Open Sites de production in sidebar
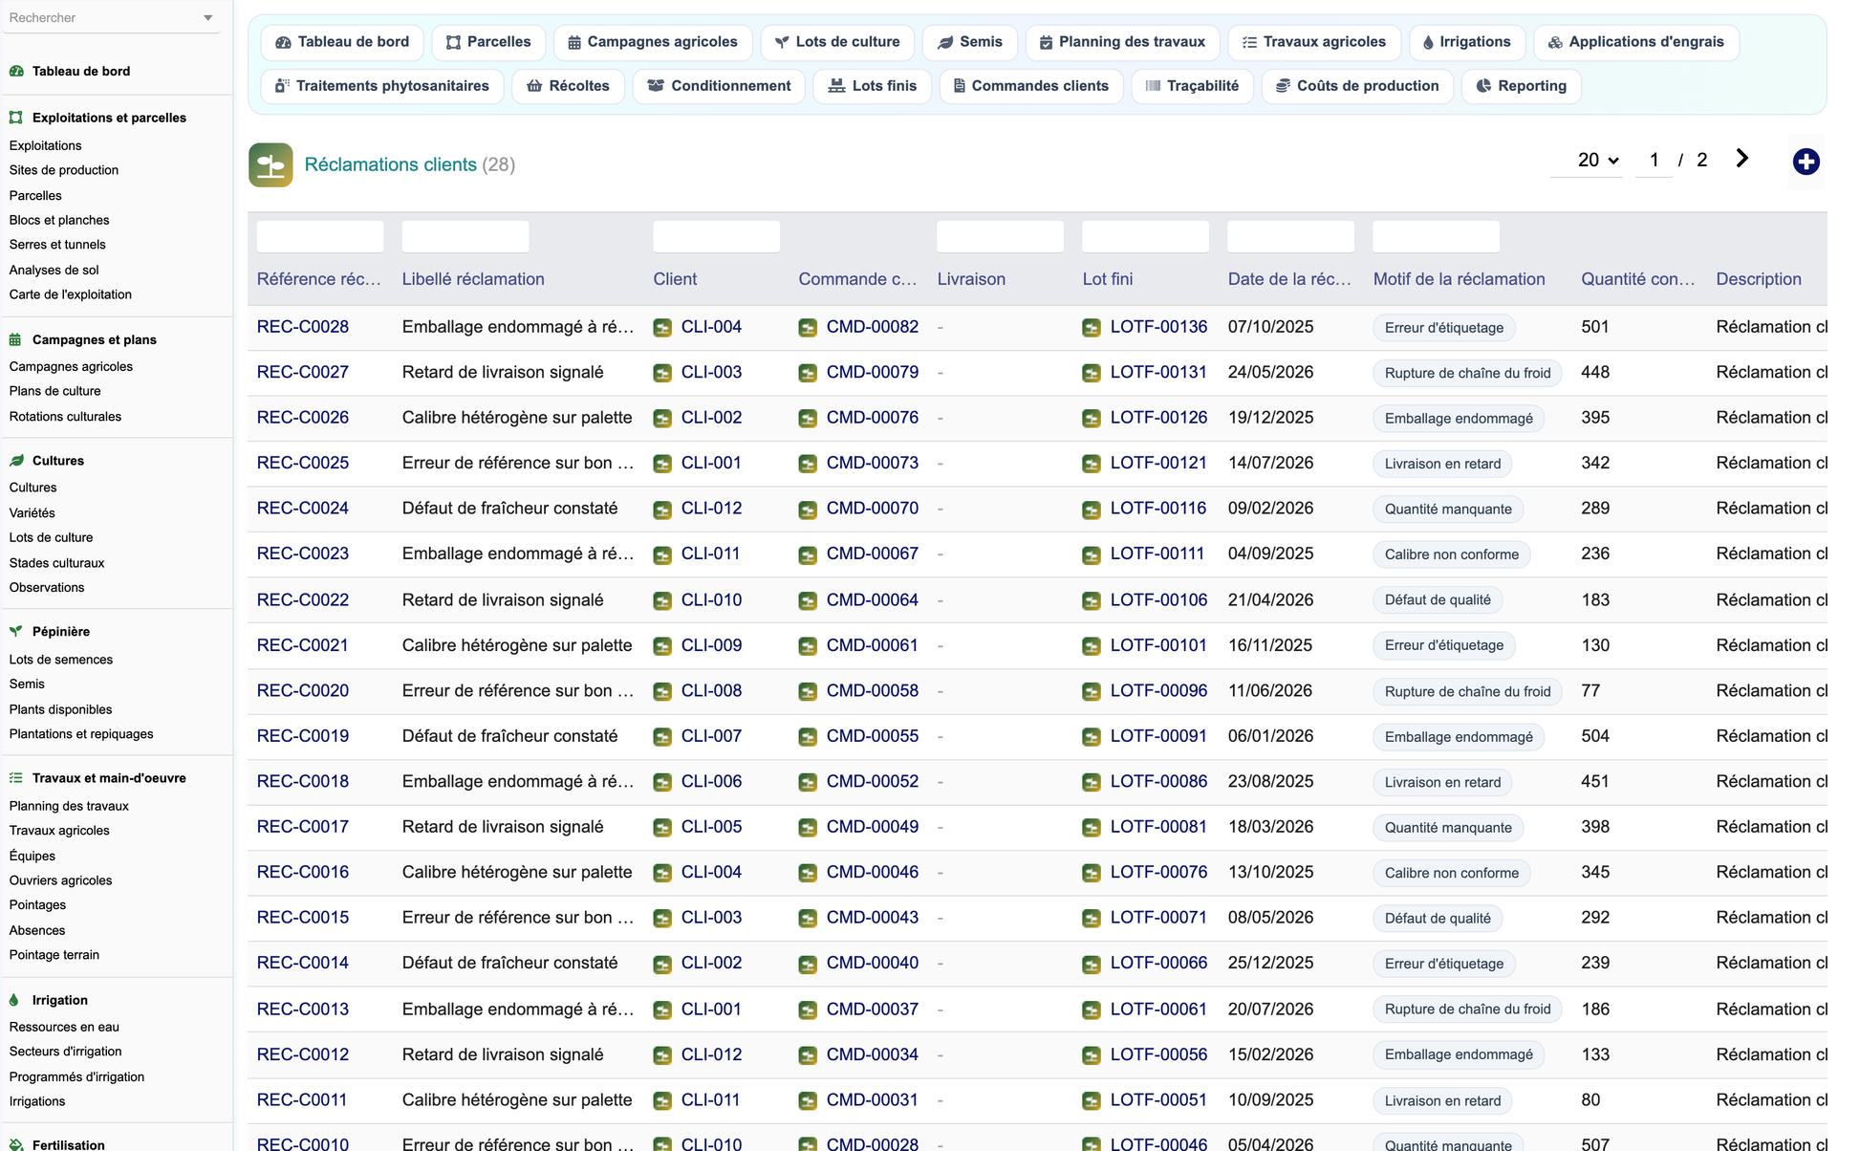The width and height of the screenshot is (1860, 1151). [x=64, y=170]
